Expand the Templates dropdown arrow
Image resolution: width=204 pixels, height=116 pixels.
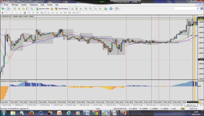(x=119, y=9)
